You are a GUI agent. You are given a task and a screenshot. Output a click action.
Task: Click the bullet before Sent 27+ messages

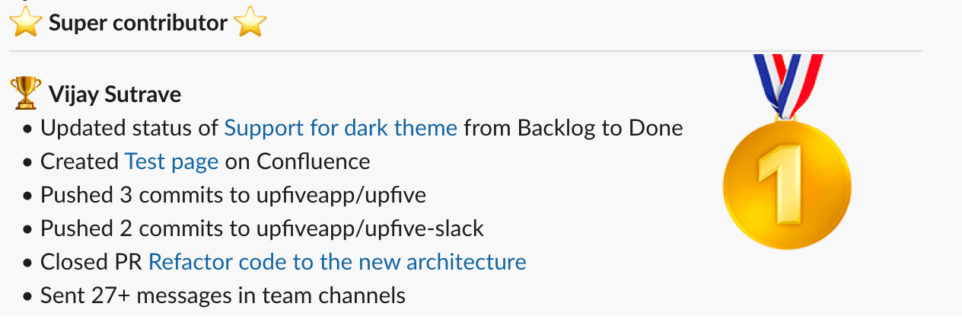[27, 296]
